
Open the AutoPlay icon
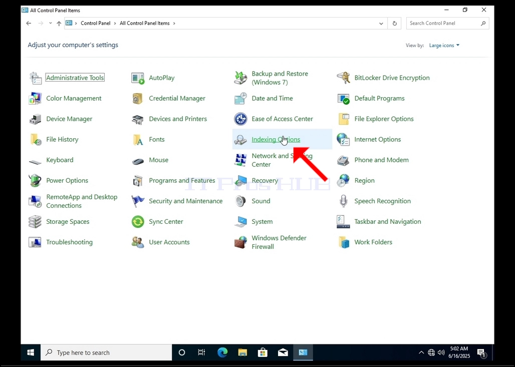click(138, 78)
